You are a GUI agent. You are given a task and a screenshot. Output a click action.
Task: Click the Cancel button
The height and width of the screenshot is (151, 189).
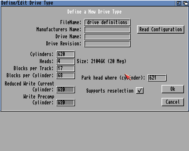click(173, 102)
